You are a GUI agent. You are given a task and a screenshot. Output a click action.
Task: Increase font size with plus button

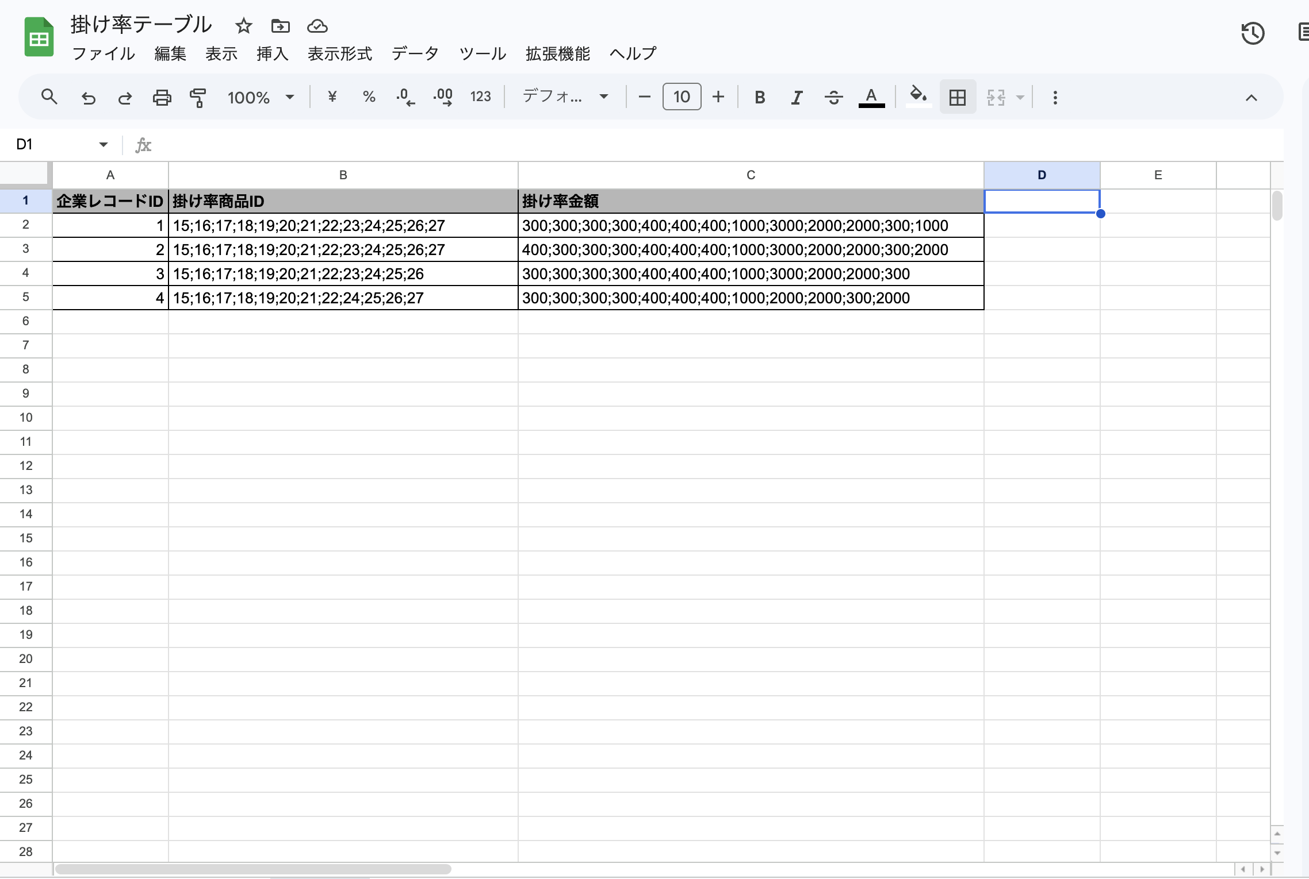[x=718, y=97]
